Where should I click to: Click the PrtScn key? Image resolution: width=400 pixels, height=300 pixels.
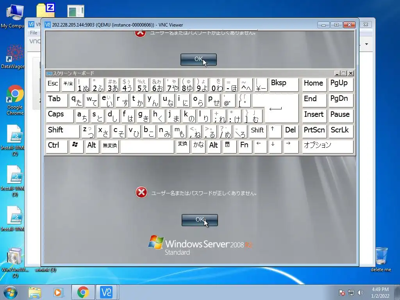click(x=314, y=132)
